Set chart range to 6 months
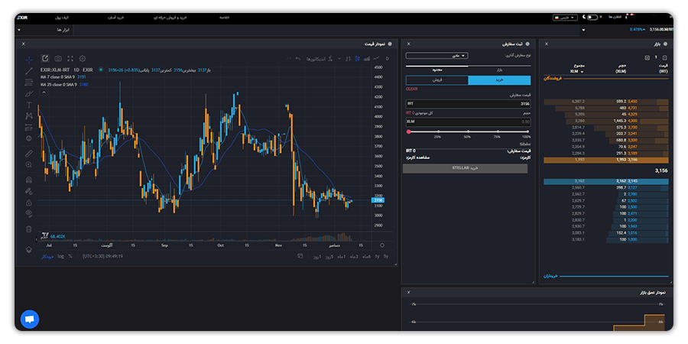Viewport: 688px width, 344px height. (366, 256)
